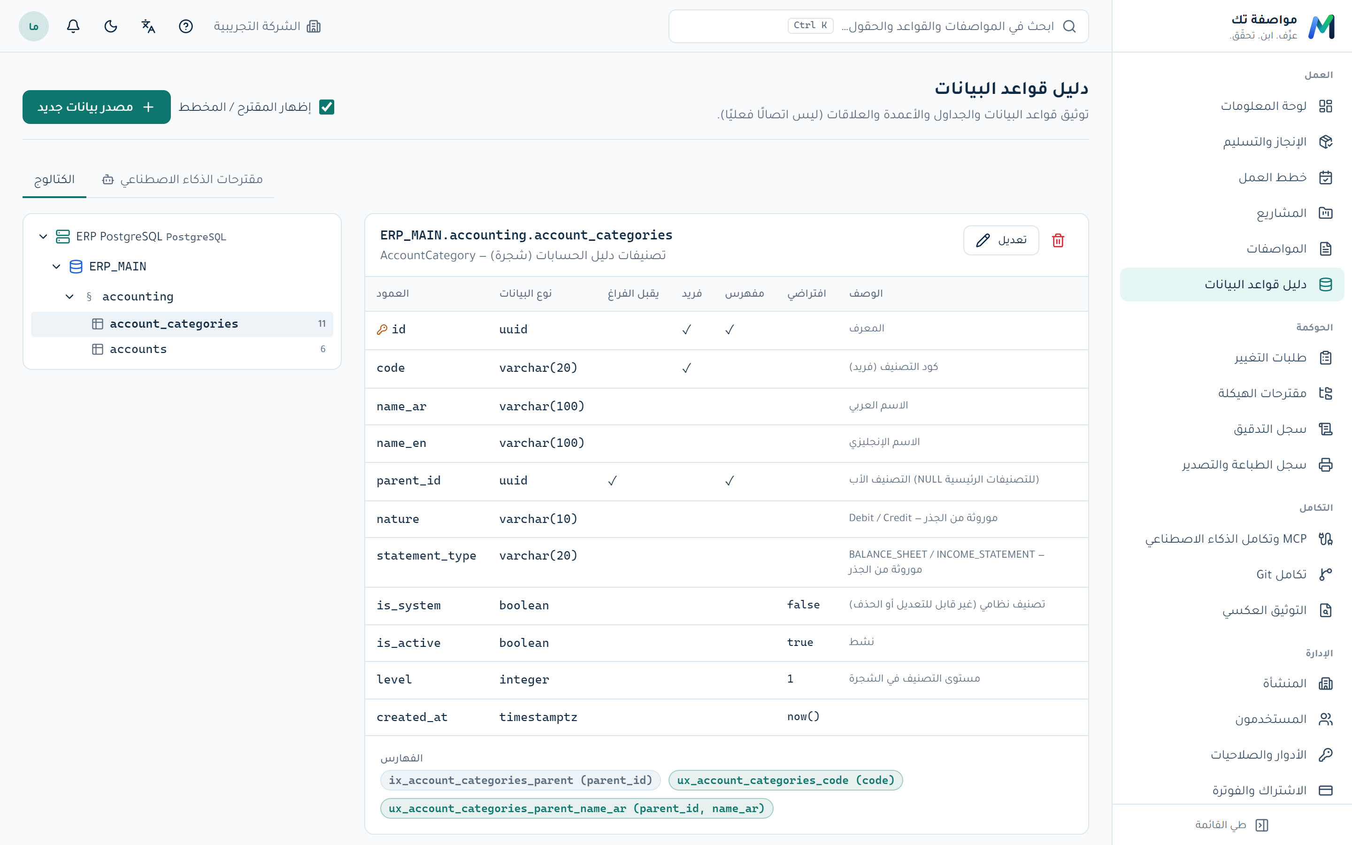Click the parent_id column name

[408, 481]
